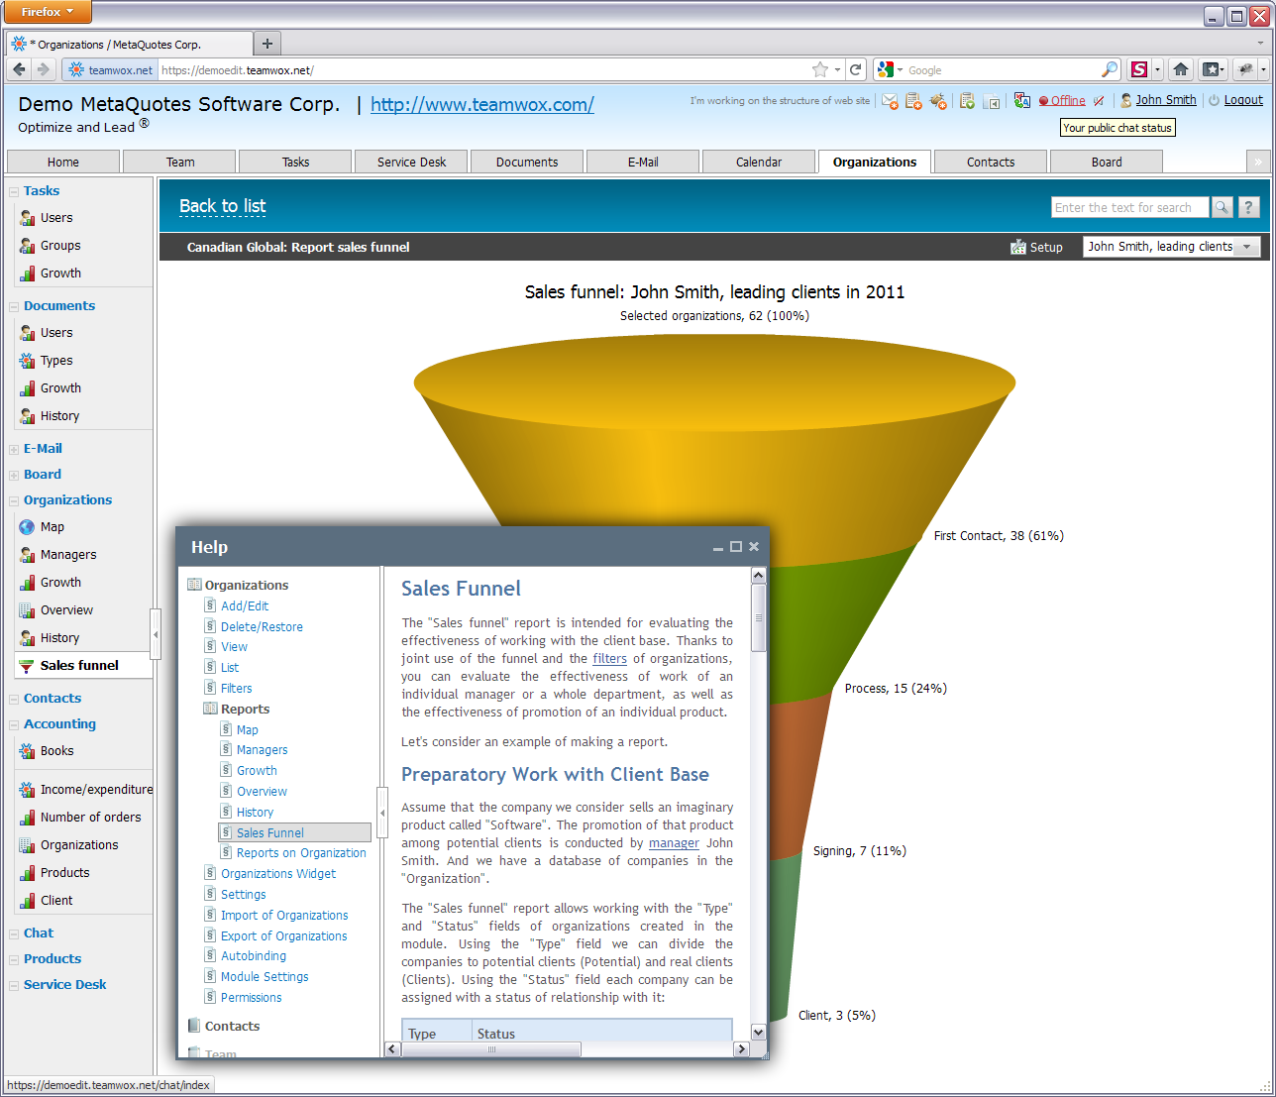Viewport: 1276px width, 1097px height.
Task: Collapse the Documents sidebar section
Action: [x=14, y=306]
